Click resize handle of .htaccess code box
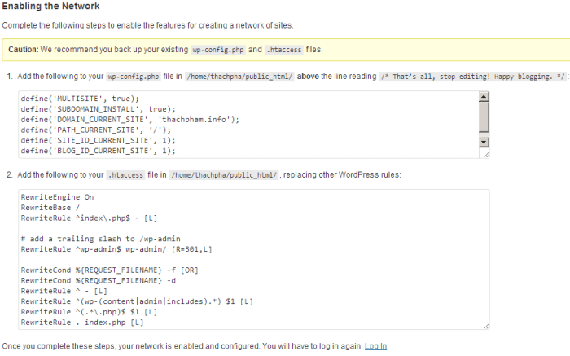This screenshot has height=356, width=570. coord(486,326)
